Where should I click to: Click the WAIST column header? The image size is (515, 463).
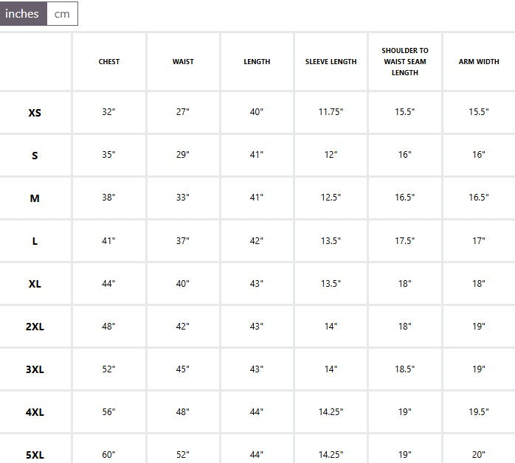(x=183, y=62)
